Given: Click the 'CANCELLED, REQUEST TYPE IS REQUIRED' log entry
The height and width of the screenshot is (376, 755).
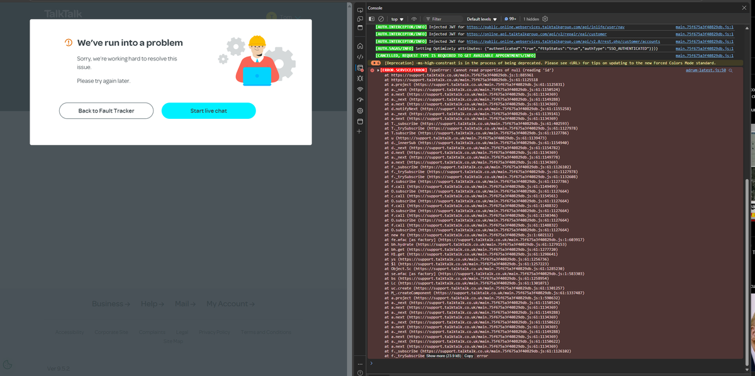Looking at the screenshot, I should coord(455,56).
